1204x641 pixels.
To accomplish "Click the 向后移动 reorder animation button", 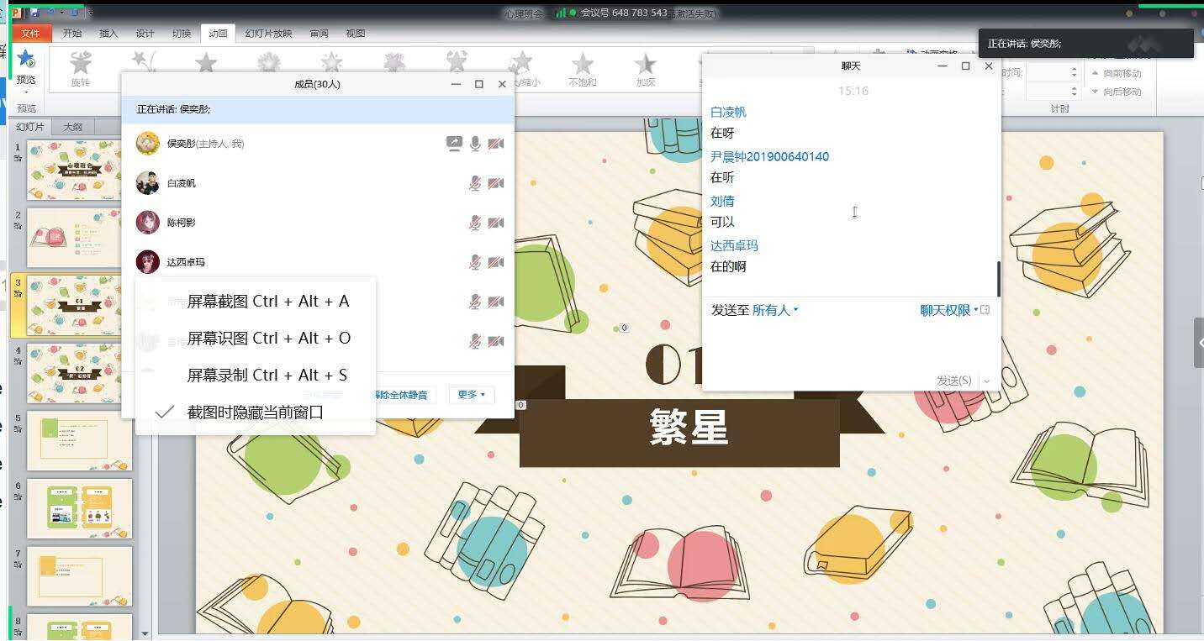I will point(1117,92).
